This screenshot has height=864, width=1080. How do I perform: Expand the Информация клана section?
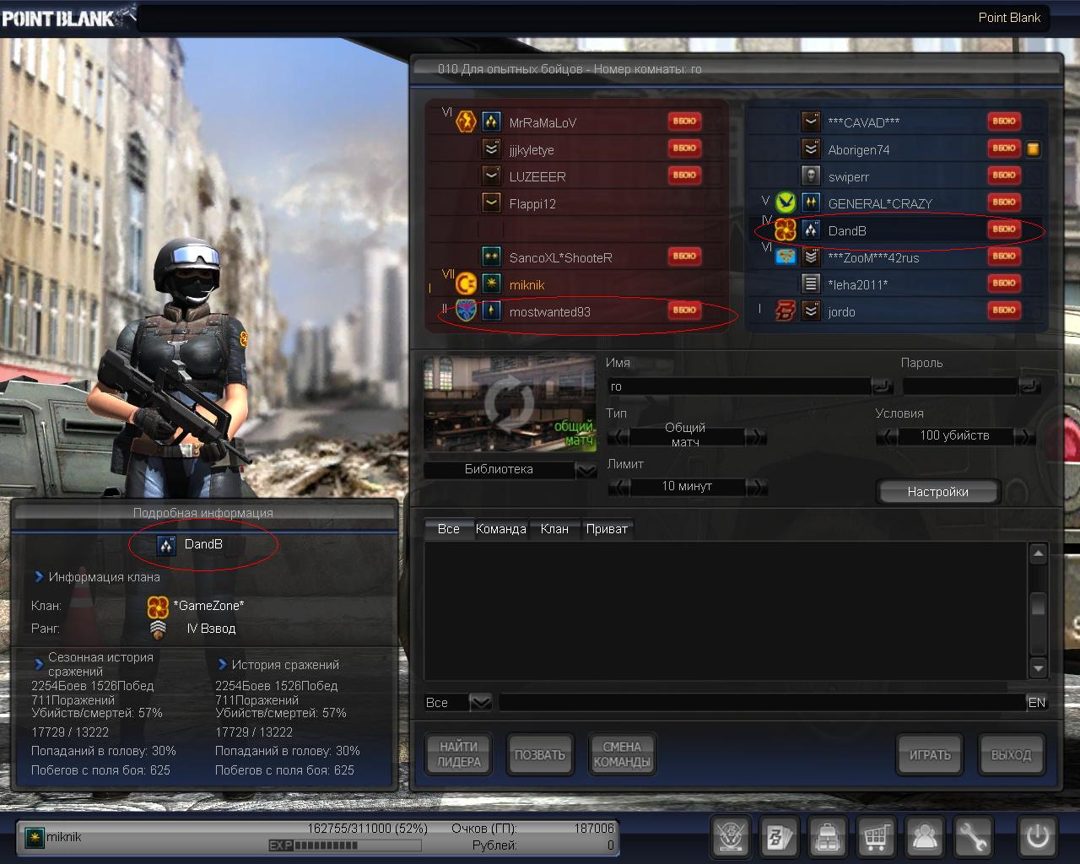pos(39,577)
